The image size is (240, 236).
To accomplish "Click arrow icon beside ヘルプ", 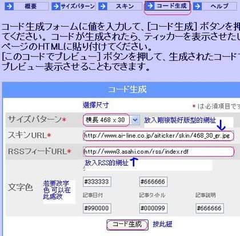I will coord(197,6).
